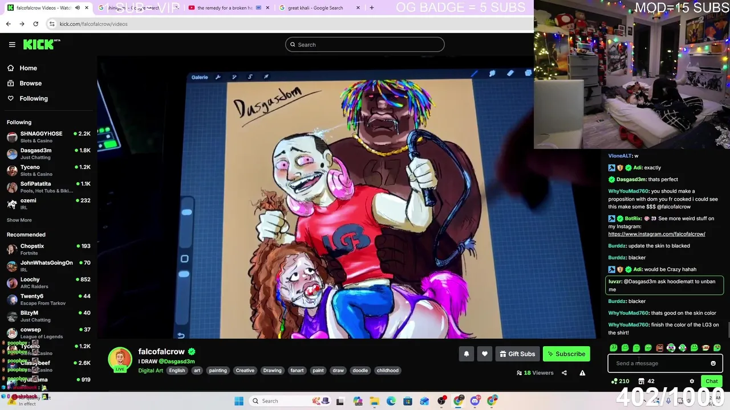This screenshot has height=410, width=730.
Task: Click the painting tag
Action: 218,371
